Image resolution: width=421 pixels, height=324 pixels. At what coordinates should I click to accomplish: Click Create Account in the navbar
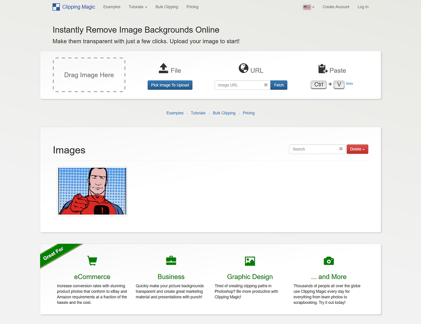(336, 7)
